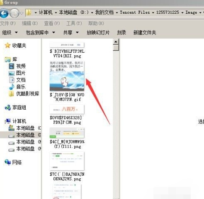Click the 本地磁盘 (C drive icon
The height and width of the screenshot is (199, 204).
click(x=11, y=128)
